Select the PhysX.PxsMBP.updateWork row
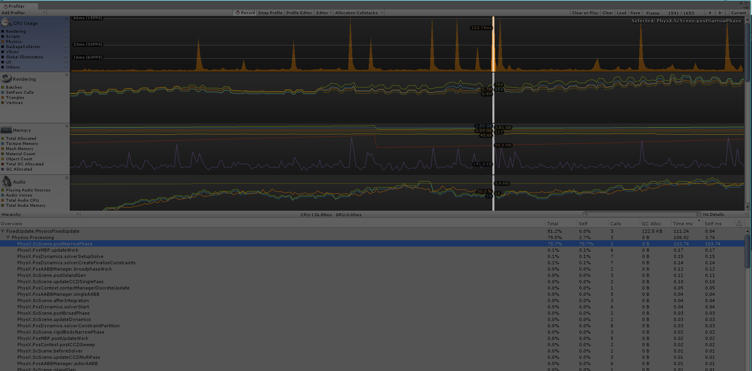The width and height of the screenshot is (752, 371). pos(372,250)
